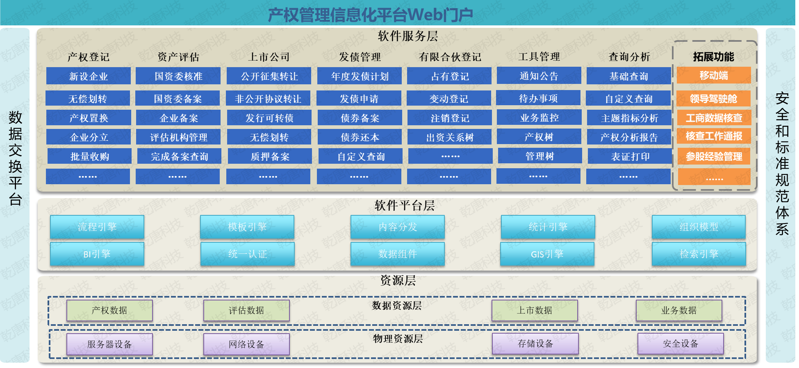Click the orange 移动端 box

[714, 75]
